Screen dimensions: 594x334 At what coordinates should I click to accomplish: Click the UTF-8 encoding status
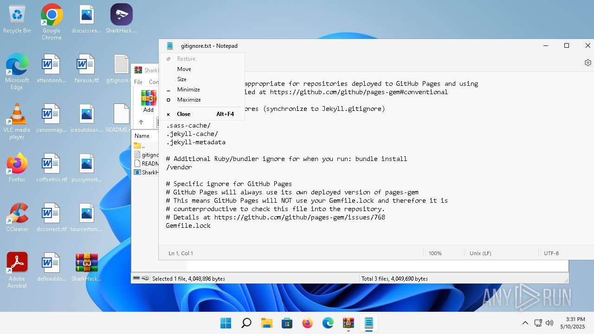coord(551,253)
